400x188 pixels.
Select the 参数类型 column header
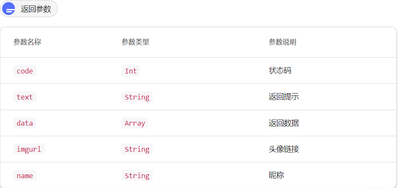(x=135, y=42)
